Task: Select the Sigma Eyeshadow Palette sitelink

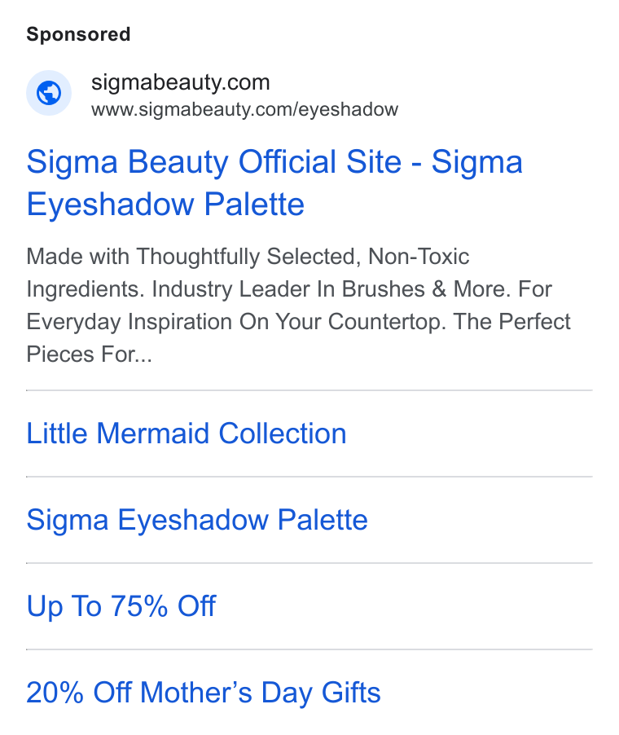Action: (x=197, y=520)
